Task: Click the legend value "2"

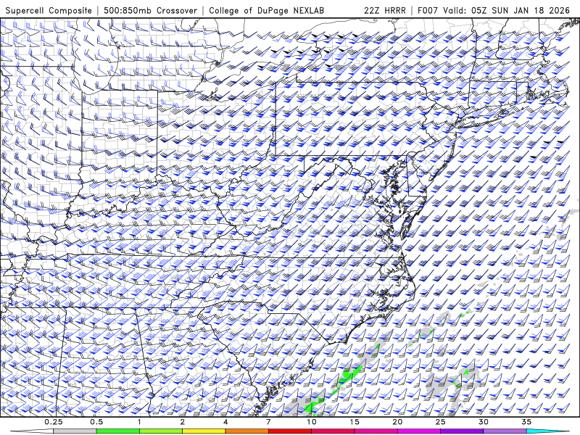Action: pos(183,422)
